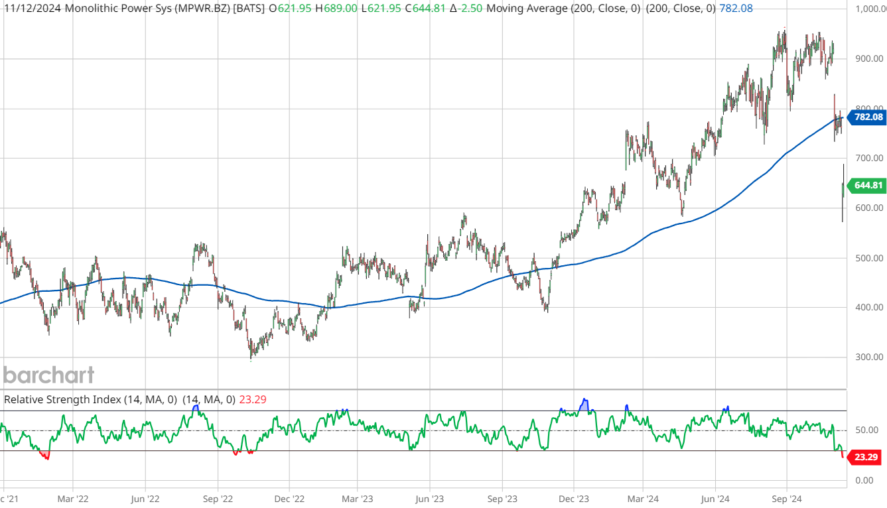Screen dimensions: 887x508
Task: Click the red 23.29 value beside the RSI label
Action: [253, 399]
